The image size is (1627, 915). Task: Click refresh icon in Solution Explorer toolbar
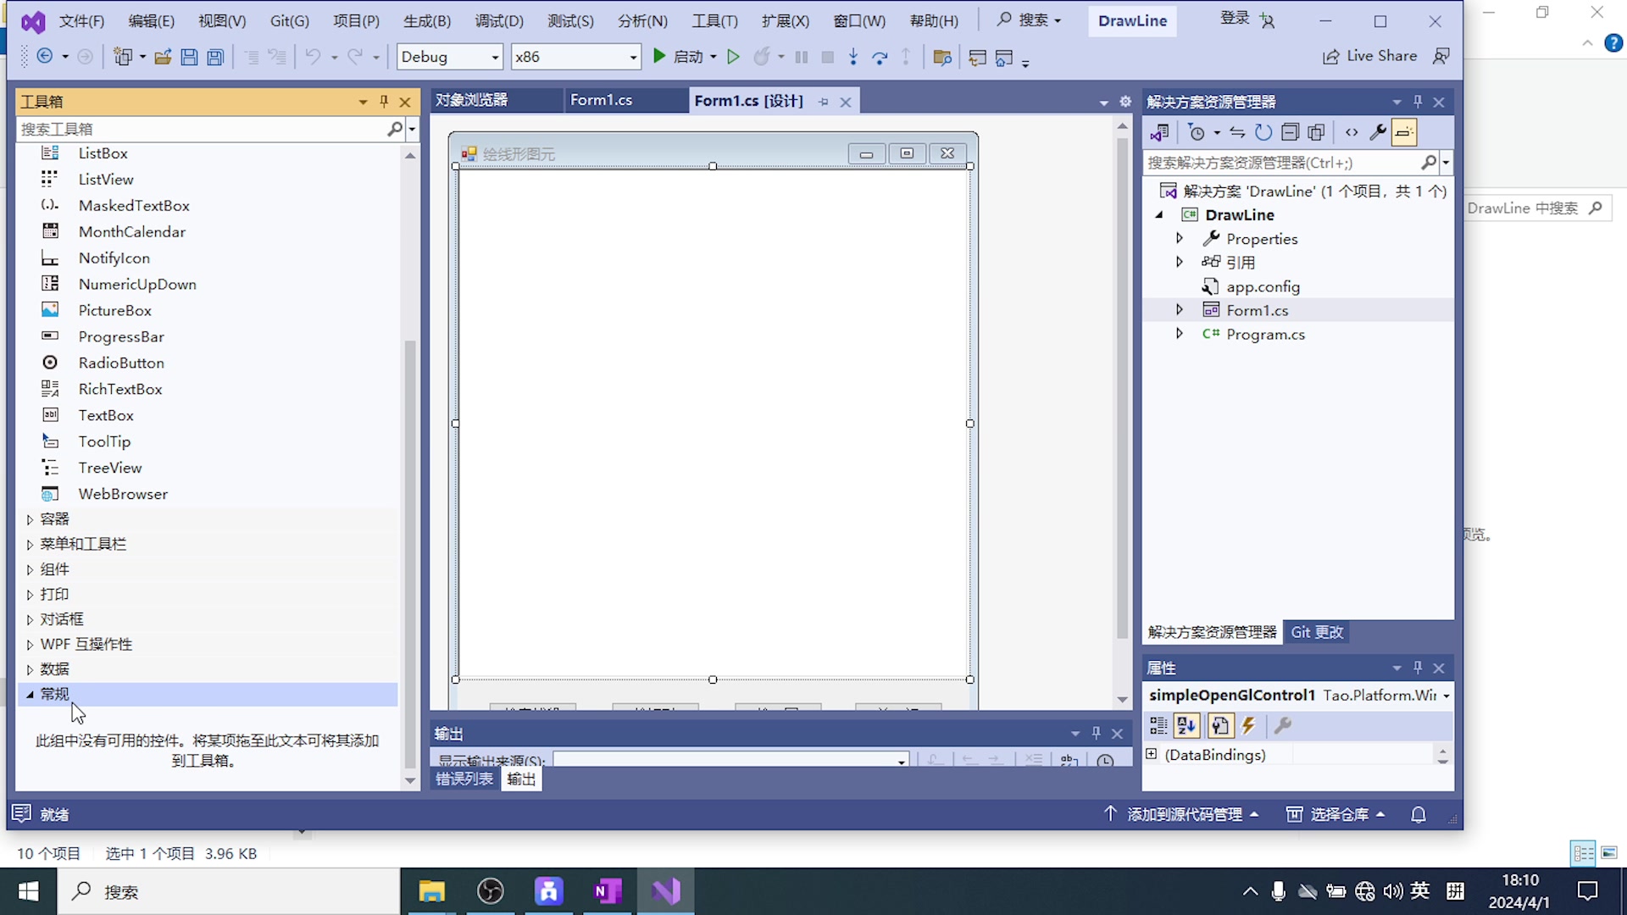click(1263, 132)
